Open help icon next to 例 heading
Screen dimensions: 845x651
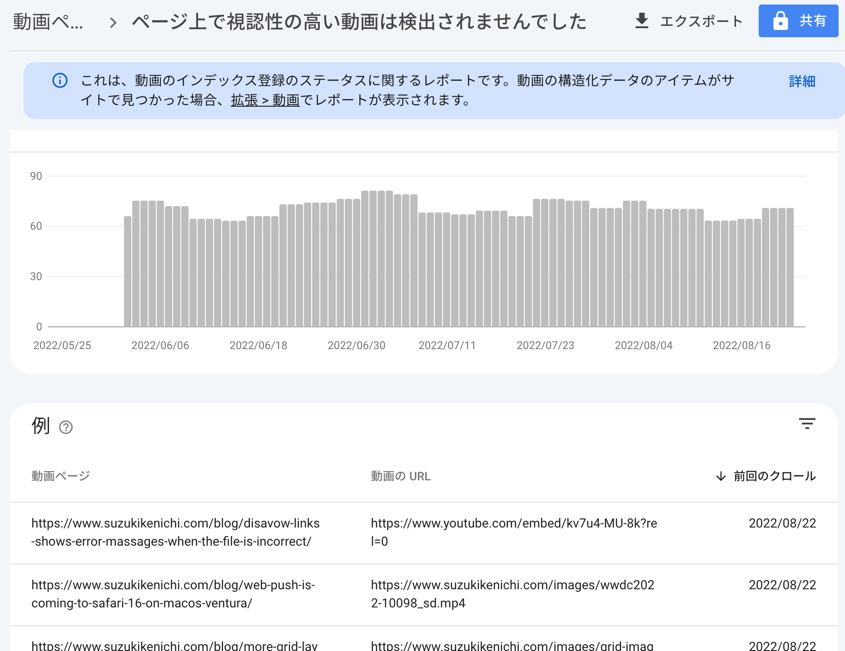point(66,427)
